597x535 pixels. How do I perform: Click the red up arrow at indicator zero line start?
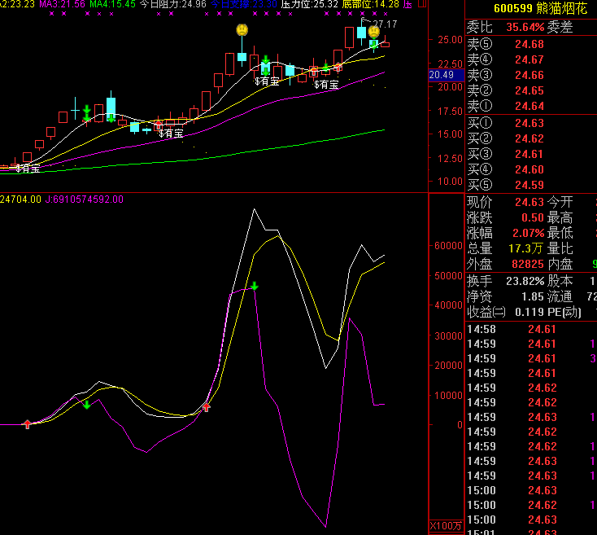point(28,424)
